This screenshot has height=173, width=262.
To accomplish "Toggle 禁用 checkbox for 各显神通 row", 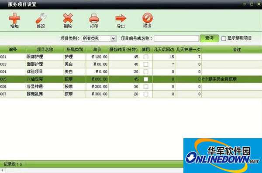I will (146, 87).
